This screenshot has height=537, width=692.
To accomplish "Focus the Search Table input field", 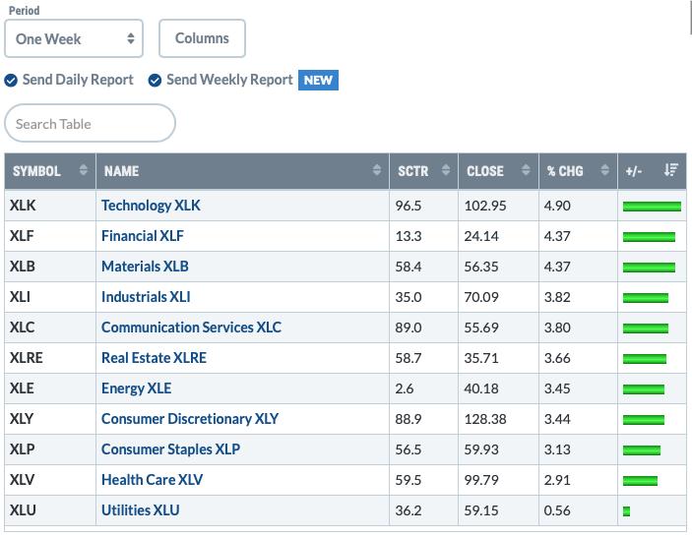I will (90, 124).
